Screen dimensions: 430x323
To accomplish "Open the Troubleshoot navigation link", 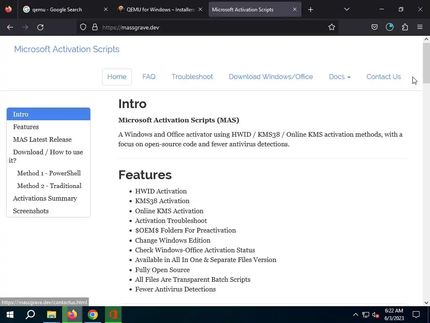I will 192,77.
